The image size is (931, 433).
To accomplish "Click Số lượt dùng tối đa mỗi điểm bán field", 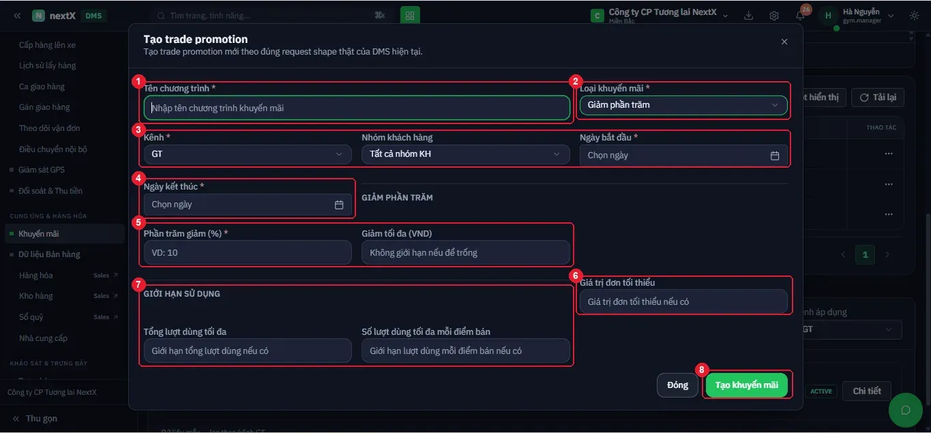I will 466,350.
